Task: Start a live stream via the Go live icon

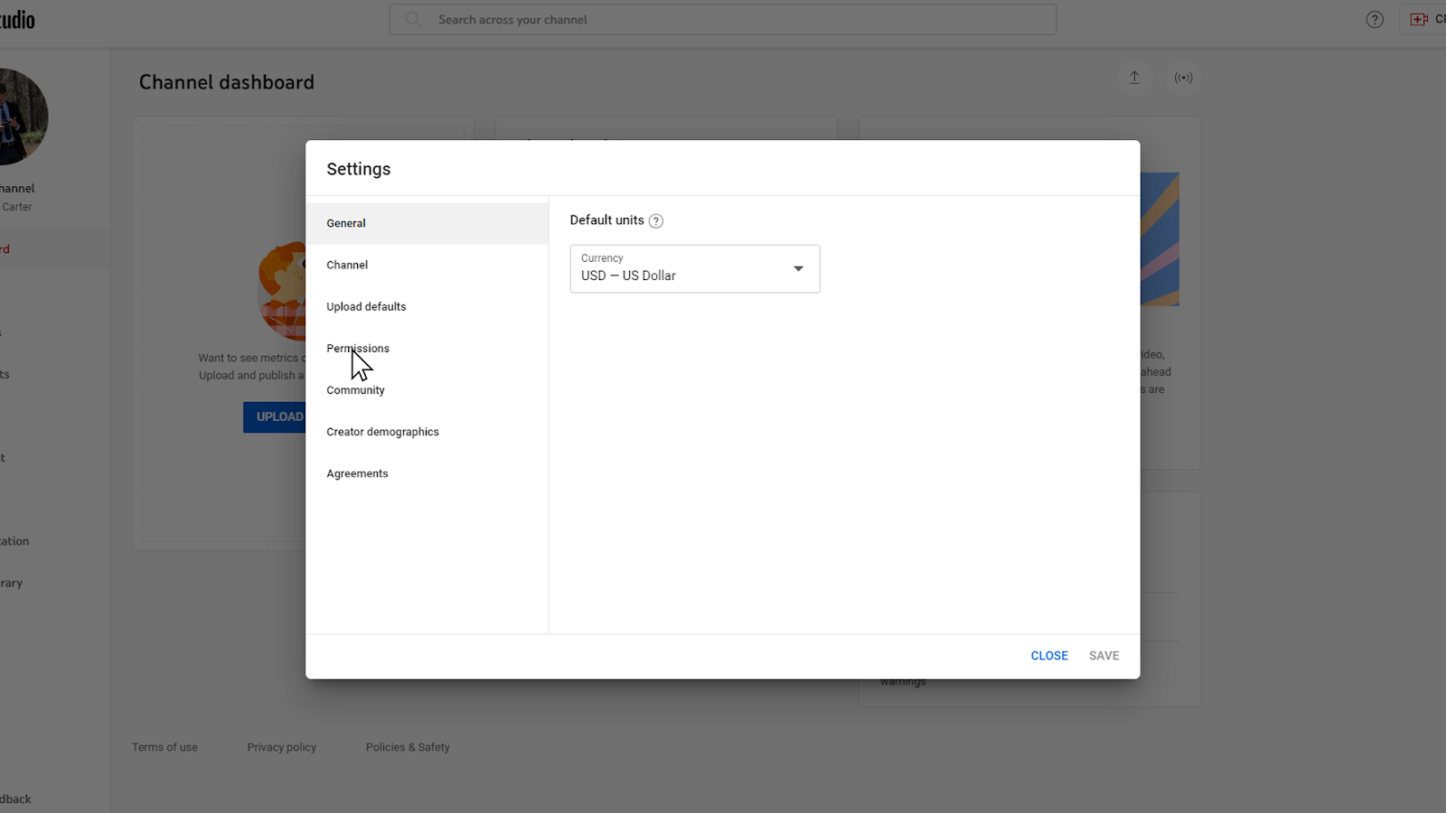Action: tap(1183, 78)
